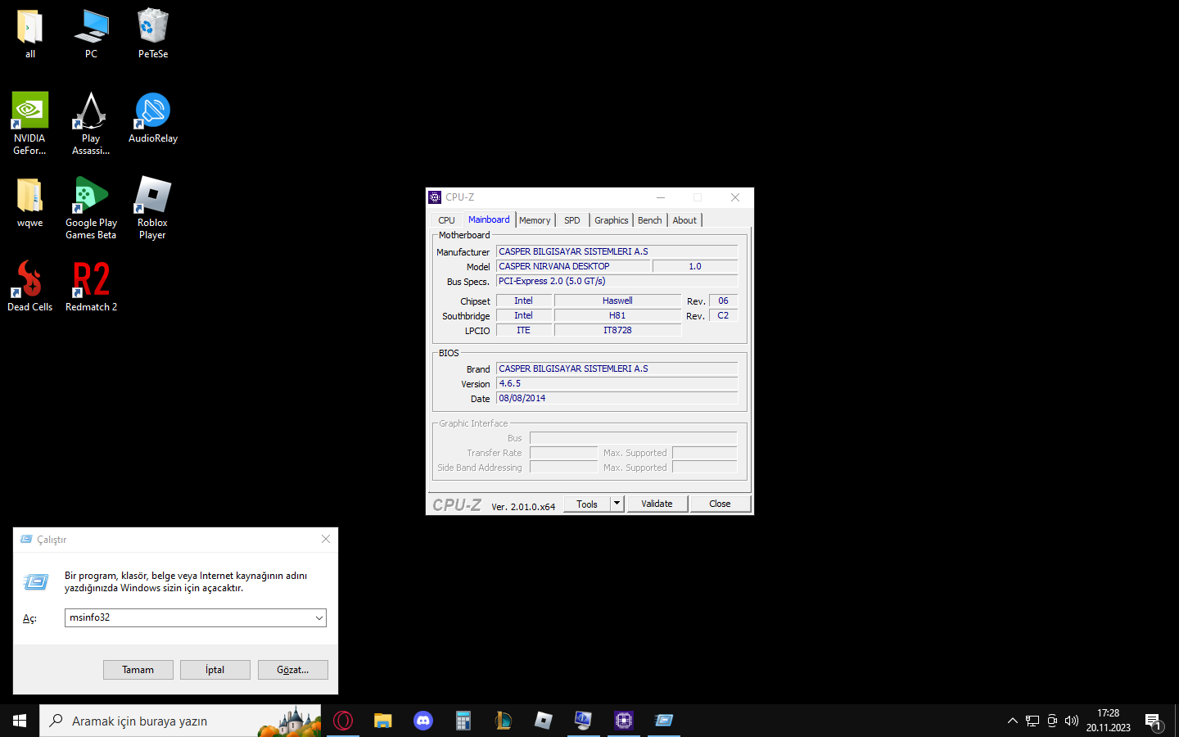Open the power plug icon in system tray
The image size is (1179, 737).
pyautogui.click(x=1052, y=721)
